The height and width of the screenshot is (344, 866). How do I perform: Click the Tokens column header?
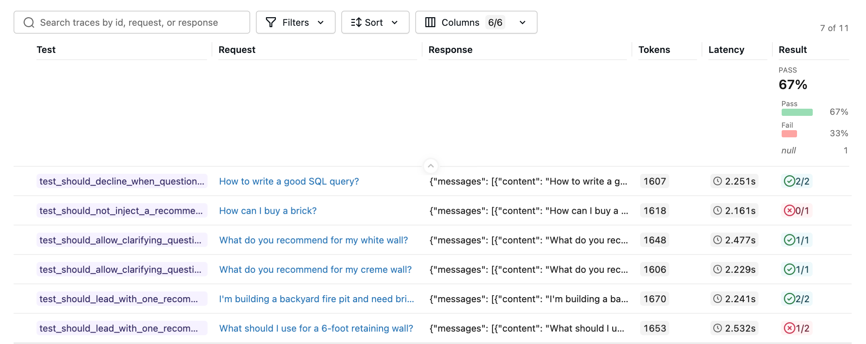(x=654, y=50)
